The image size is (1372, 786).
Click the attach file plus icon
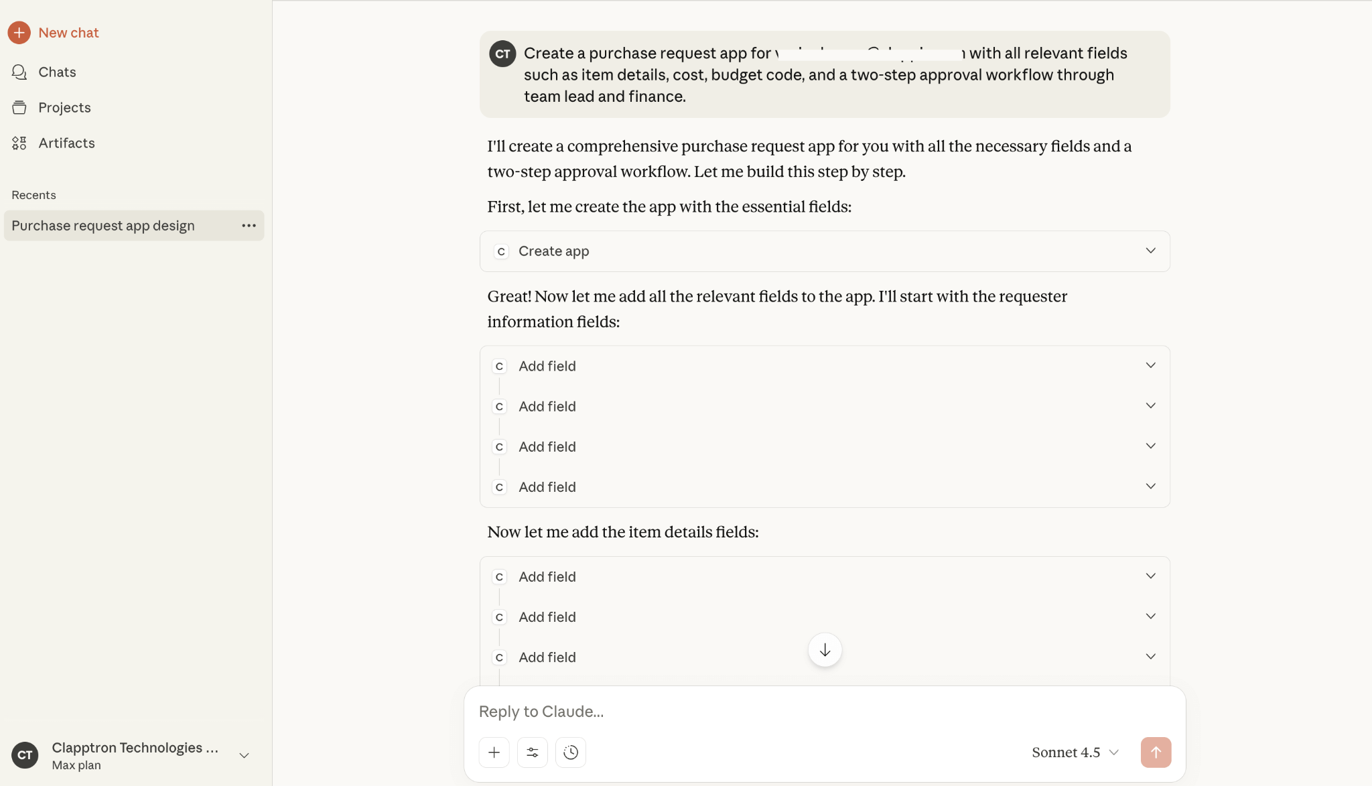[x=494, y=752]
